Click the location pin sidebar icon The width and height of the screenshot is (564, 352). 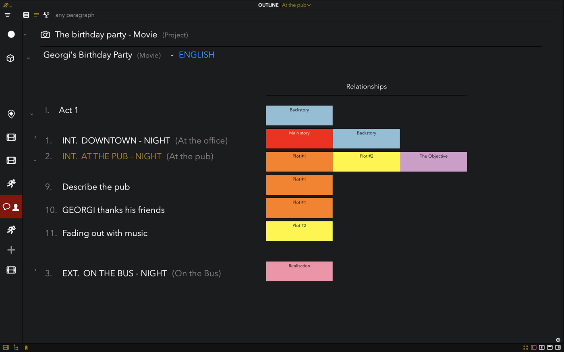(11, 114)
